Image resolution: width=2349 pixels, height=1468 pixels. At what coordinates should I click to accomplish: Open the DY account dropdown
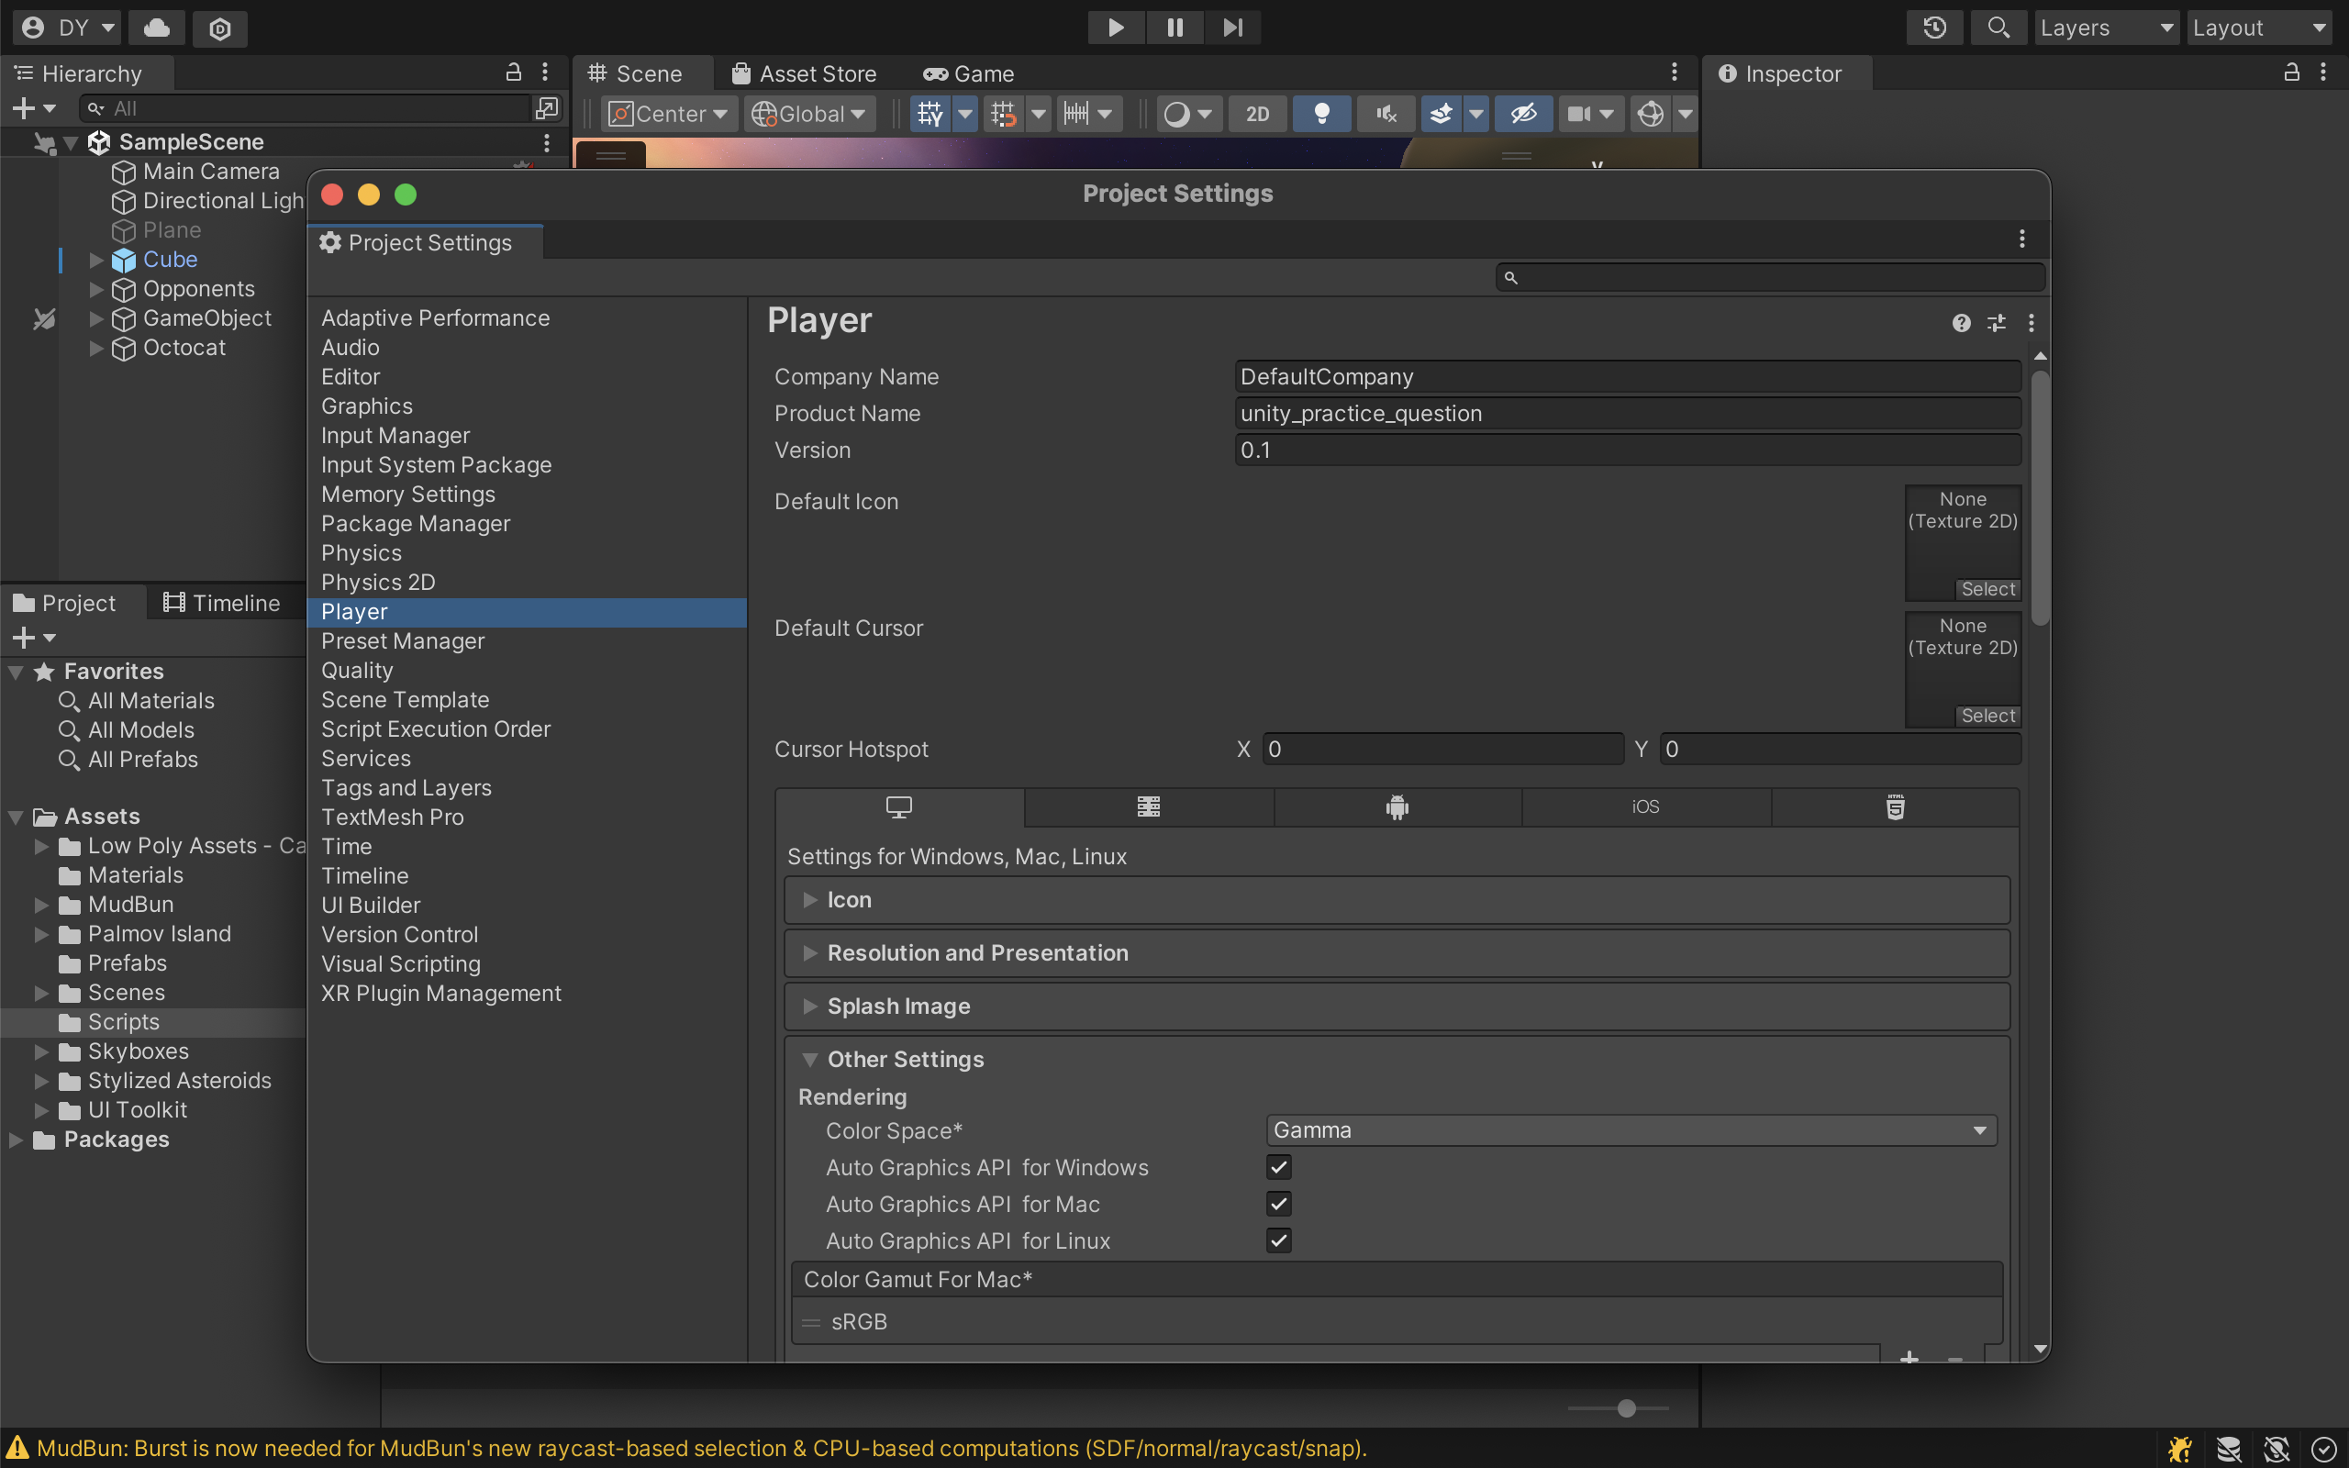click(66, 28)
